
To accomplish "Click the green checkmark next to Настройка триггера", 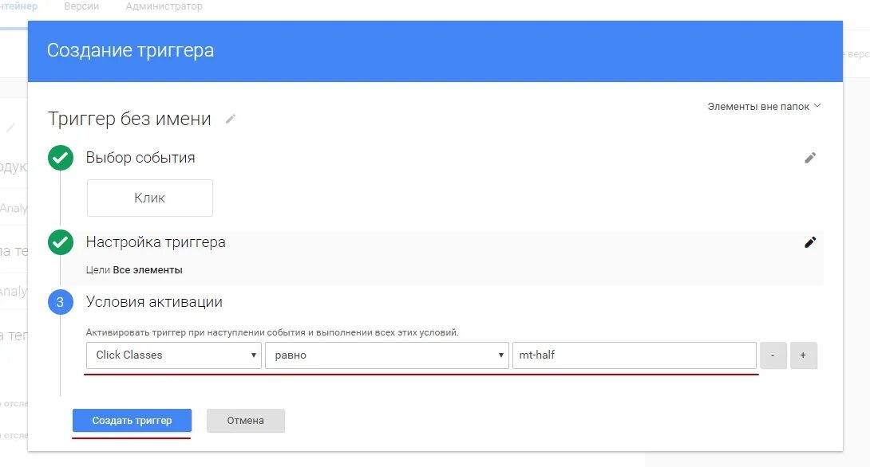I will point(61,242).
